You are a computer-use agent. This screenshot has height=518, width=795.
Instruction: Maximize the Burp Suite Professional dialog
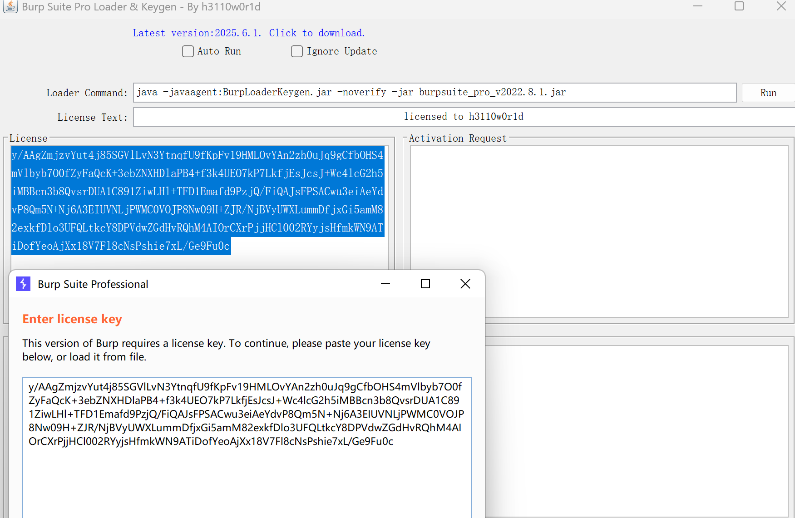pos(425,284)
